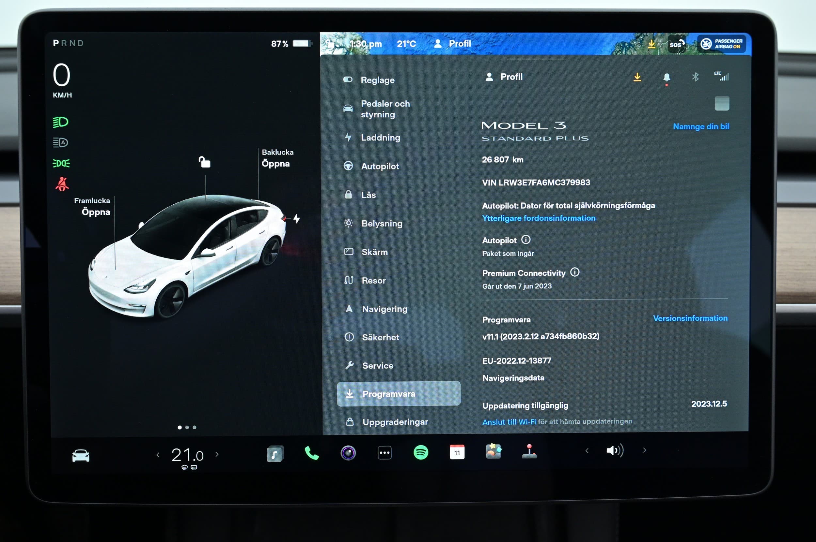Viewport: 816px width, 542px height.
Task: Toggle the unlocked padlock above the car
Action: coord(204,162)
